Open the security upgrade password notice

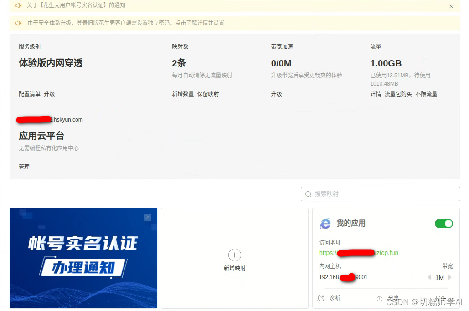126,23
